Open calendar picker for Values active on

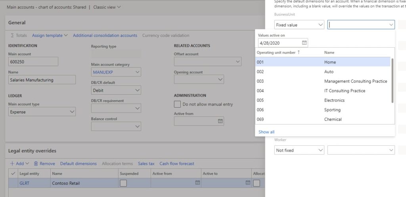click(304, 43)
